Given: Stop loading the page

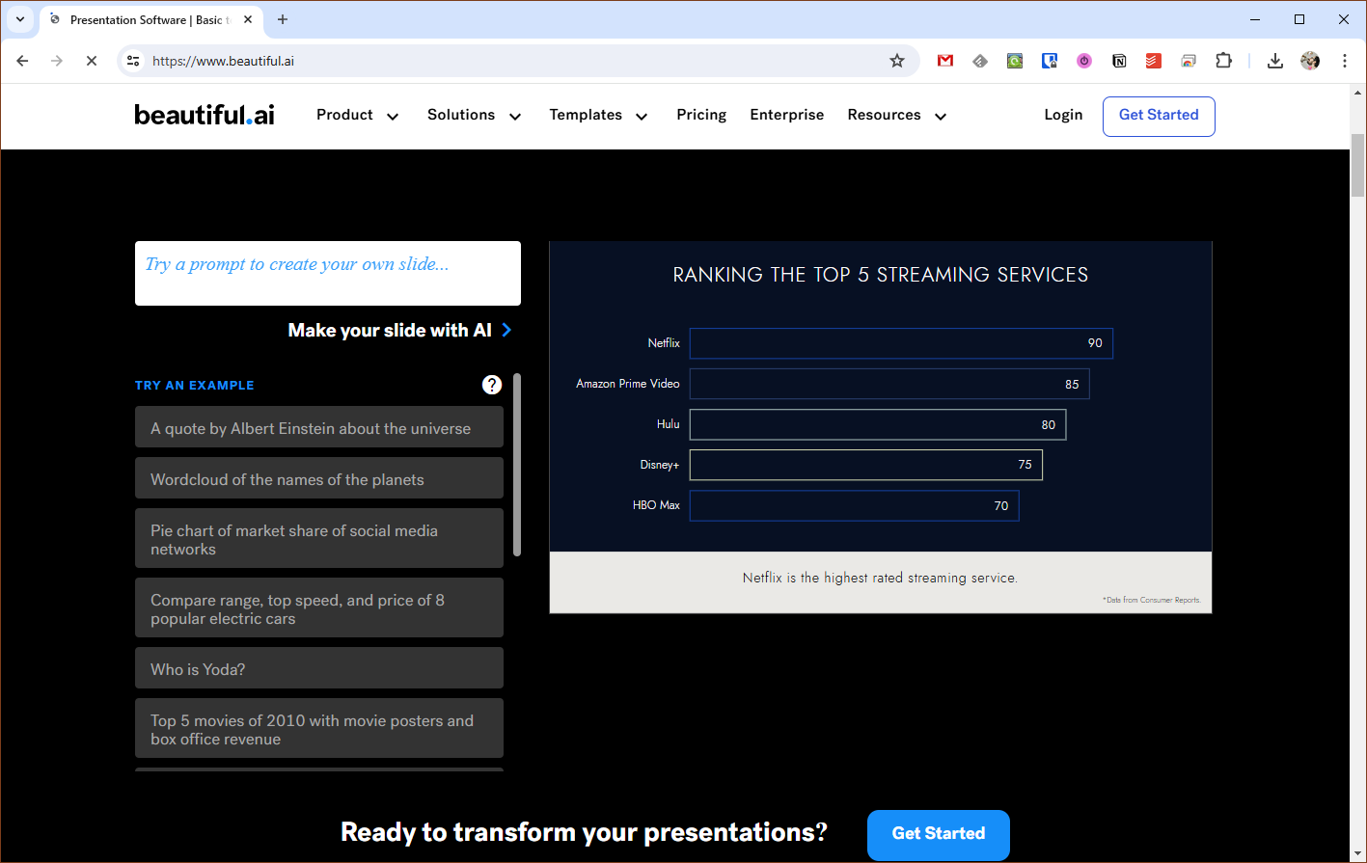Looking at the screenshot, I should [92, 61].
